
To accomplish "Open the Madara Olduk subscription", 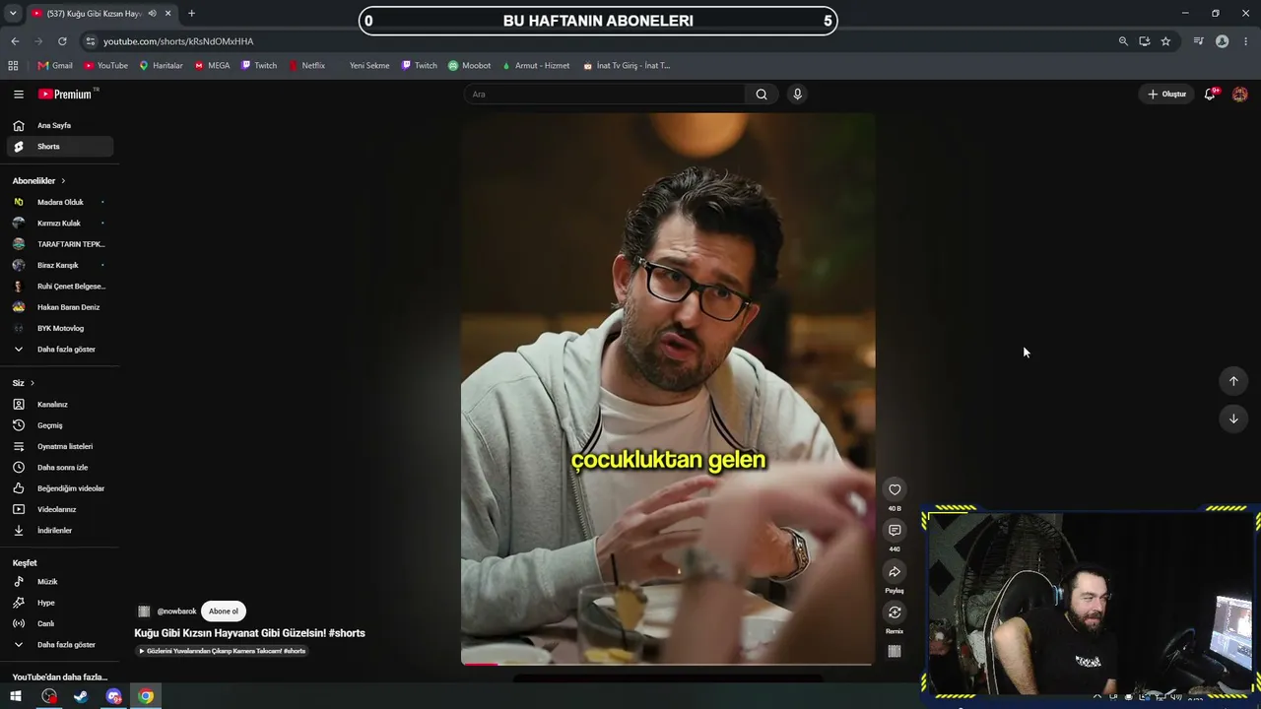I will point(59,202).
